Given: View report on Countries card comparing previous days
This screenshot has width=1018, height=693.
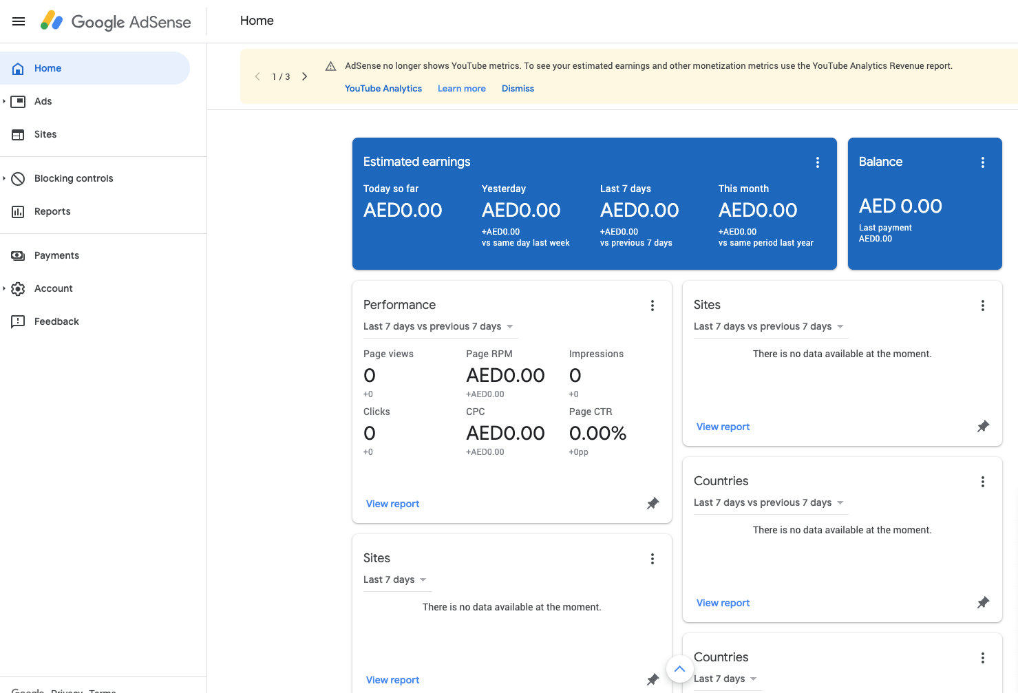Looking at the screenshot, I should pos(723,603).
